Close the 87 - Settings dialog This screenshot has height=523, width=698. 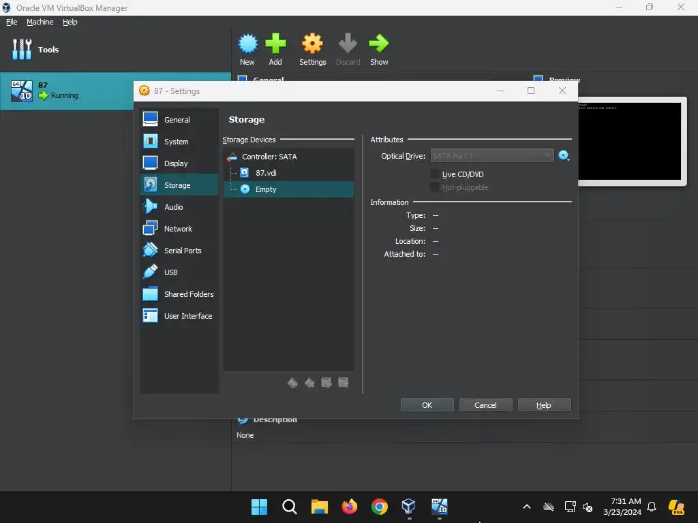click(562, 91)
